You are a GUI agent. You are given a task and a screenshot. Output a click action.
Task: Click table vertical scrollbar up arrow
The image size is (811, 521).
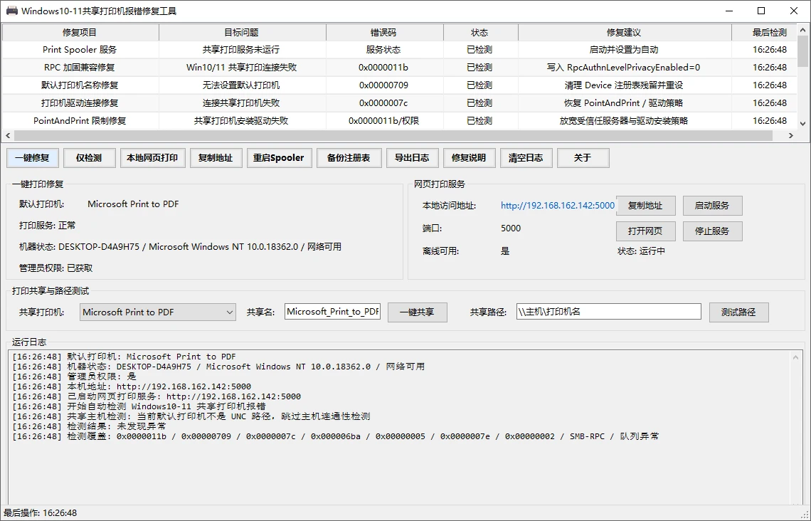point(802,29)
